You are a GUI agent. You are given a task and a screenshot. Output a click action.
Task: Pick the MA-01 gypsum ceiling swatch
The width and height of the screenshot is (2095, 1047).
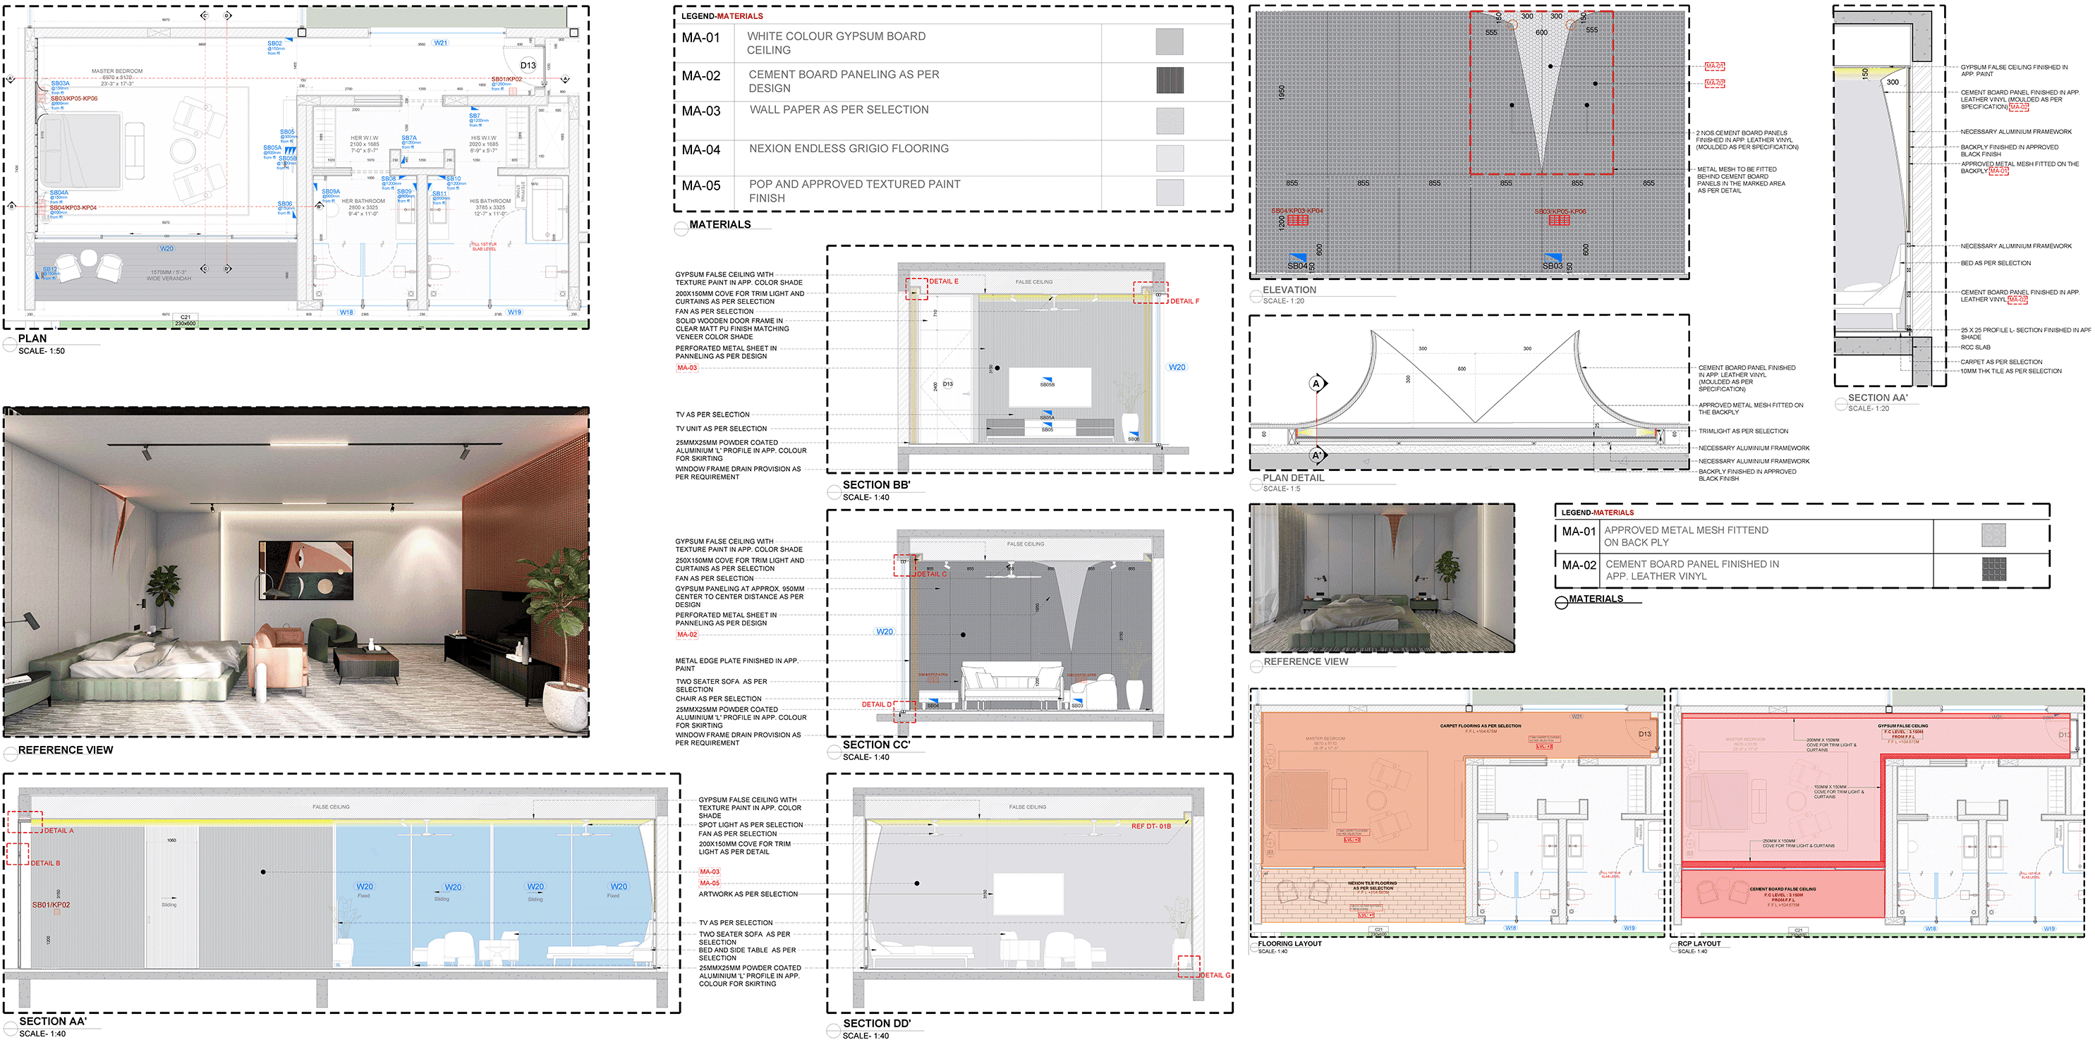[x=1170, y=42]
